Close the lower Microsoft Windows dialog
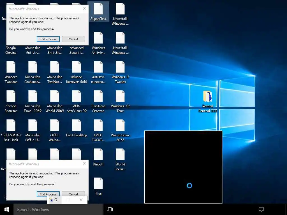 [x=84, y=164]
